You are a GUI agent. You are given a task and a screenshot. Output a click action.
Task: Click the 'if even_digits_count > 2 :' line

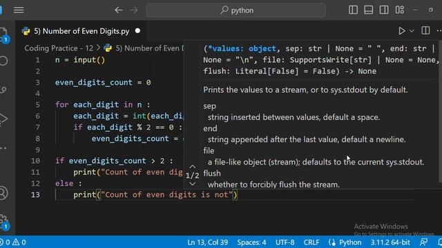pyautogui.click(x=114, y=161)
